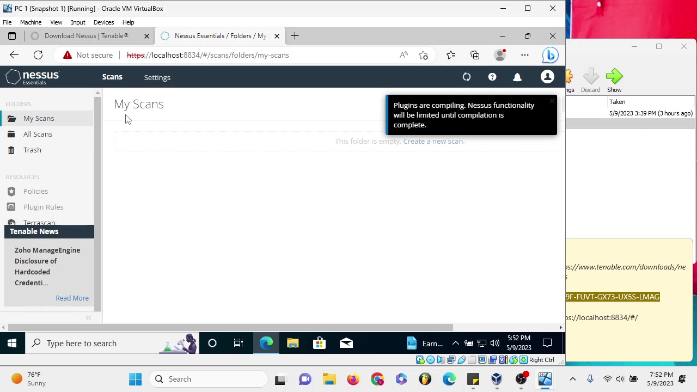
Task: Switch to the Download Nessus Tenable tab
Action: point(86,36)
